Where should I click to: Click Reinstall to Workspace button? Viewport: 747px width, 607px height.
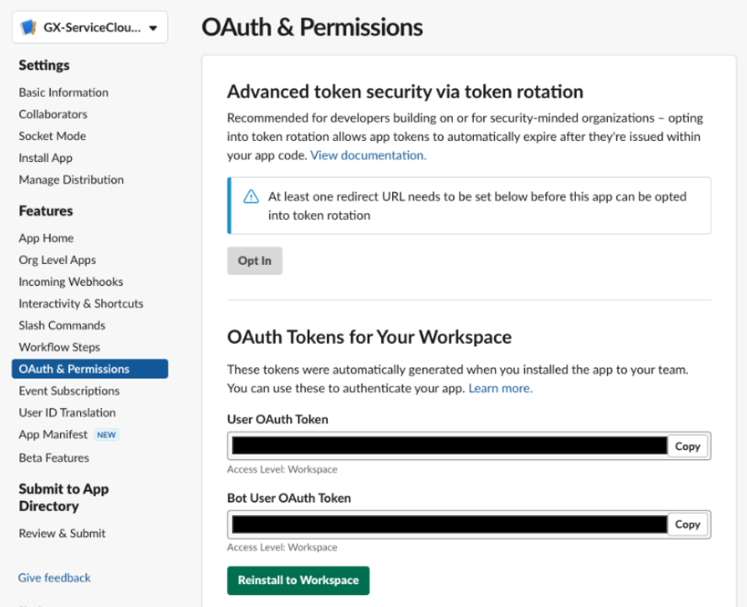coord(298,580)
